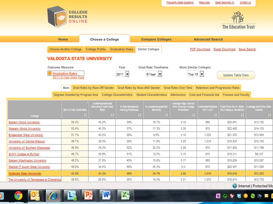
Task: Open the Advanced Search tab
Action: (x=208, y=39)
